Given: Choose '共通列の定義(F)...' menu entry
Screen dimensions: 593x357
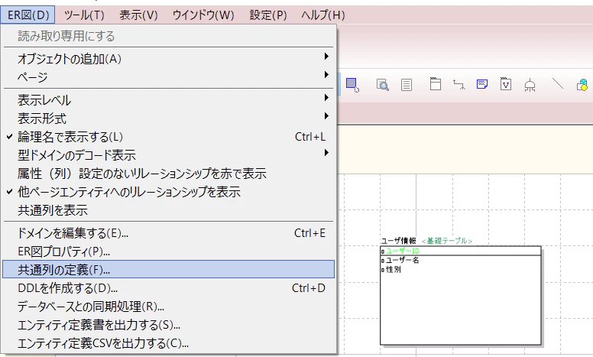Looking at the screenshot, I should click(x=169, y=270).
